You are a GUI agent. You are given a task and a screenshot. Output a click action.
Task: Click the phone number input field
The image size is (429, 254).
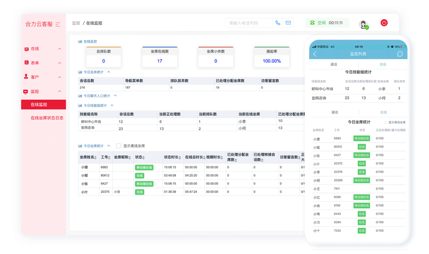pos(249,23)
